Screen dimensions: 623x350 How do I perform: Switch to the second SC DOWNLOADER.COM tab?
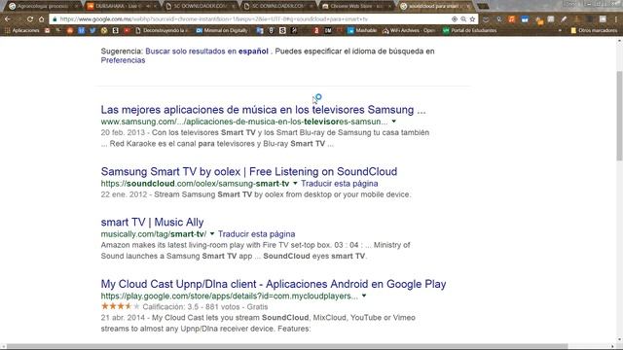(278, 7)
